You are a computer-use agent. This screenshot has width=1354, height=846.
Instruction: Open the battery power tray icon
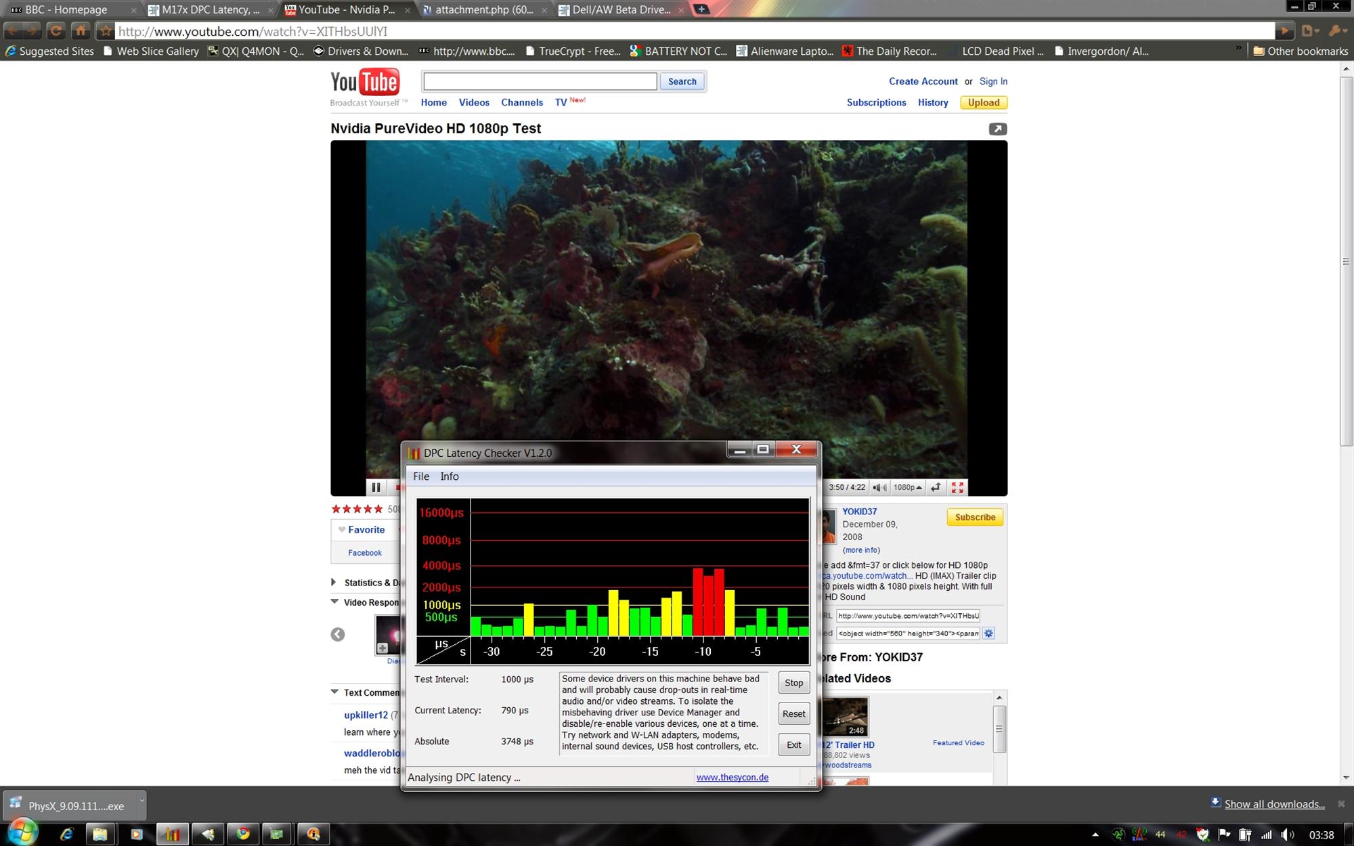tap(1244, 835)
